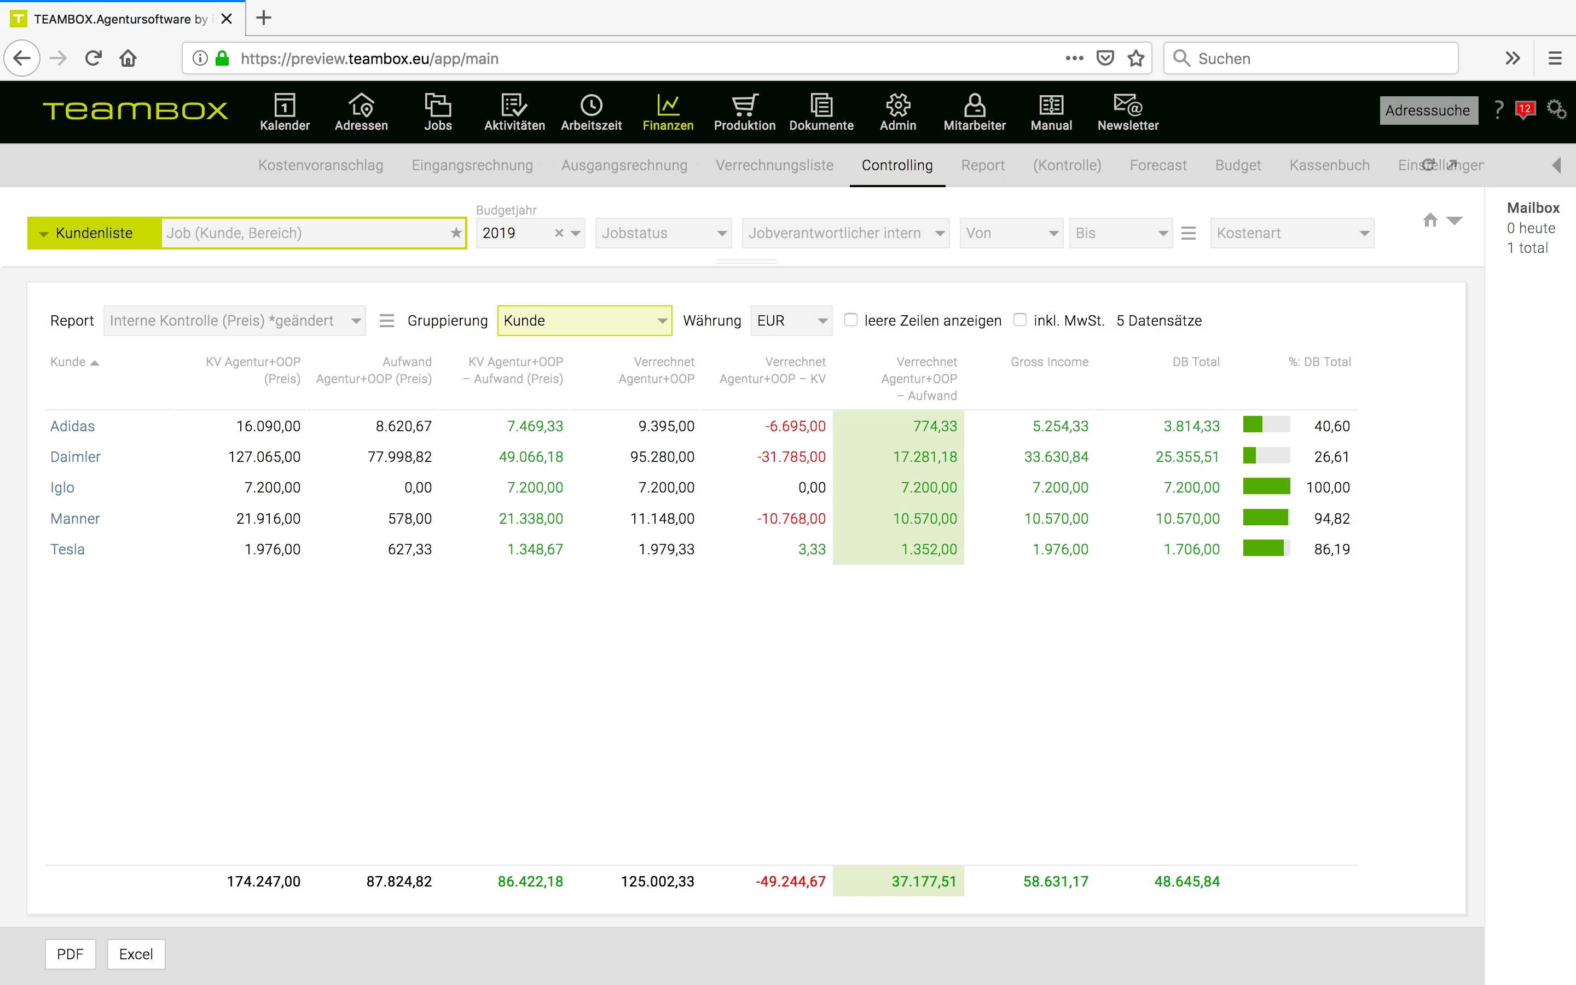Switch to the Kassenbuch tab

pos(1329,165)
